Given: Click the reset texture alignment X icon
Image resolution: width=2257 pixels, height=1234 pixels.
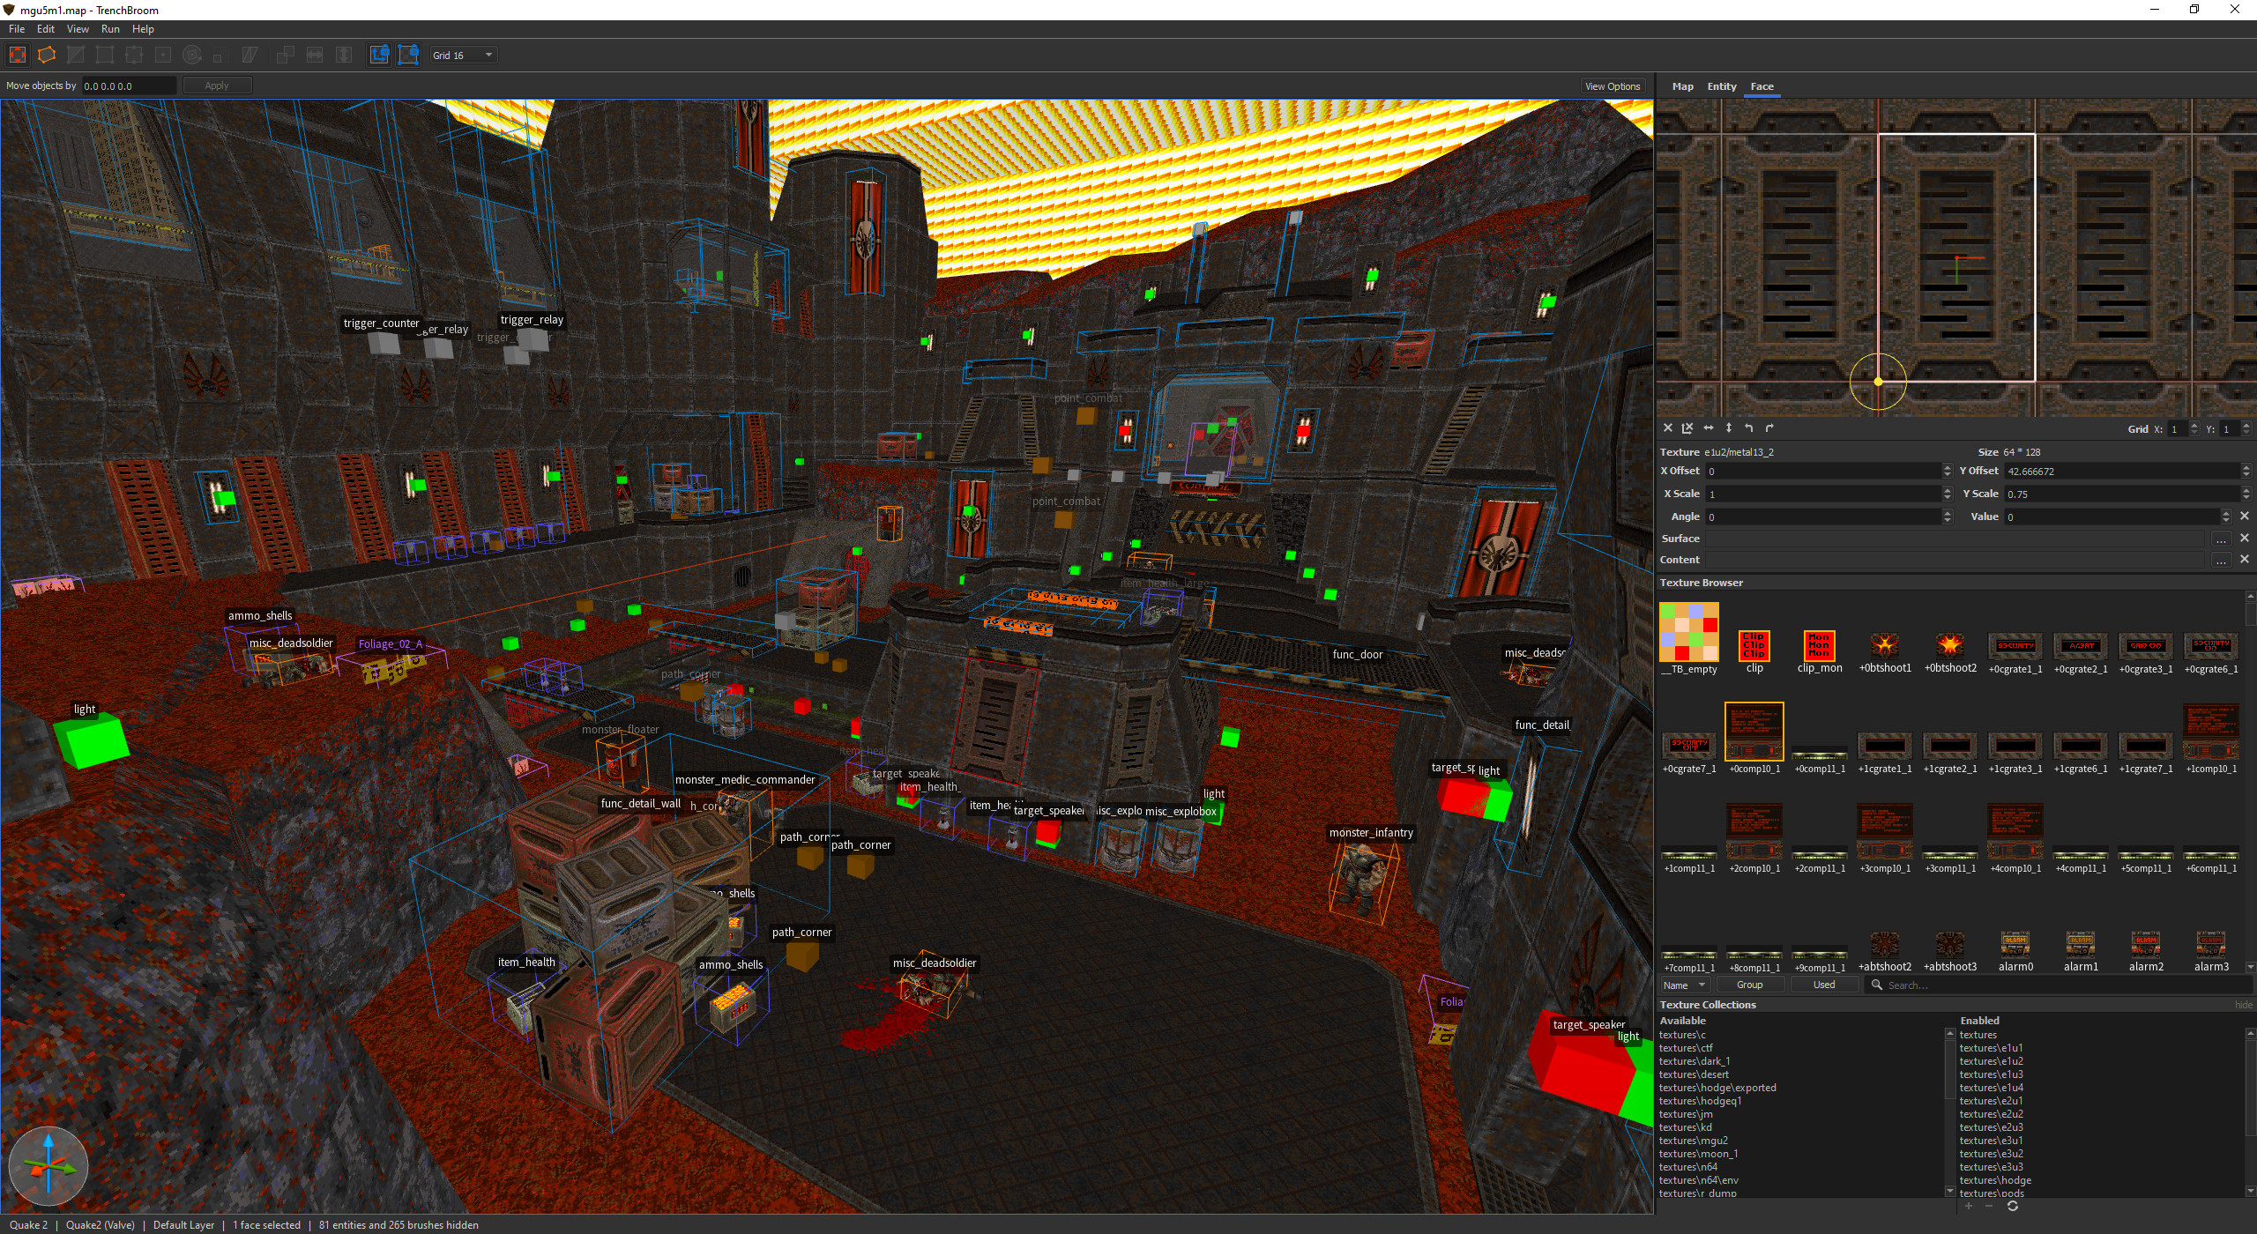Looking at the screenshot, I should coord(1667,427).
